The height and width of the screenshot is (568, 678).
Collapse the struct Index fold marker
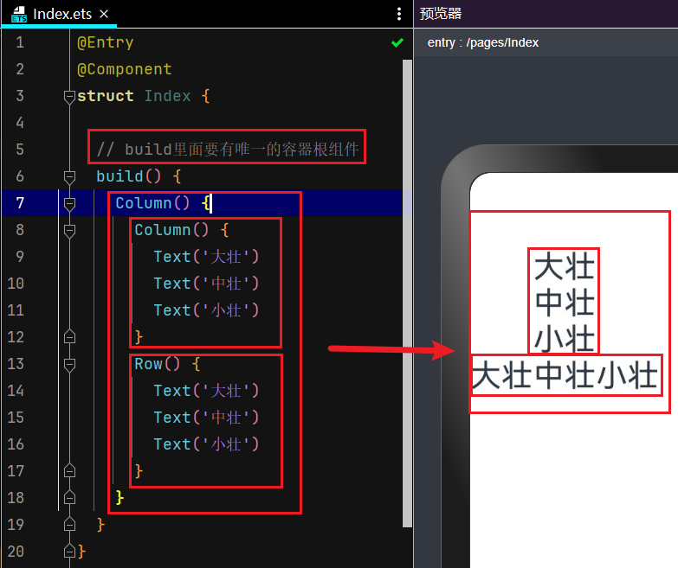[x=69, y=97]
